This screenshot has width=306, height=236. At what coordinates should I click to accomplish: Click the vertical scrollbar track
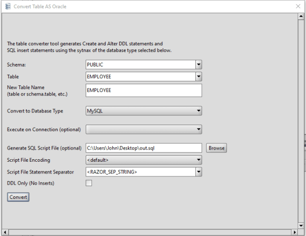coord(301,122)
